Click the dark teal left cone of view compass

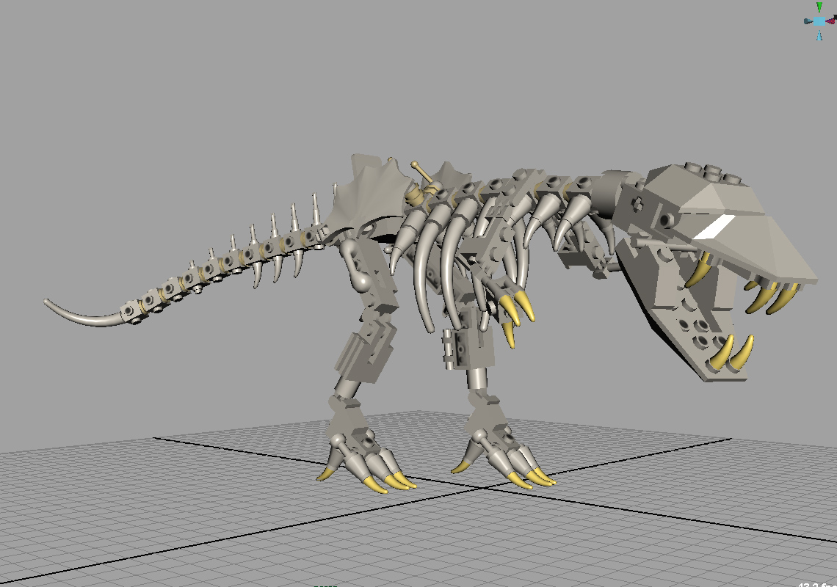(808, 21)
